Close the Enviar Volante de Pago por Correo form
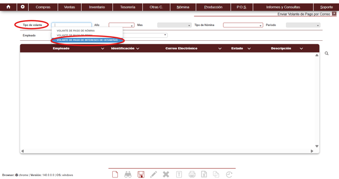 tap(334, 14)
